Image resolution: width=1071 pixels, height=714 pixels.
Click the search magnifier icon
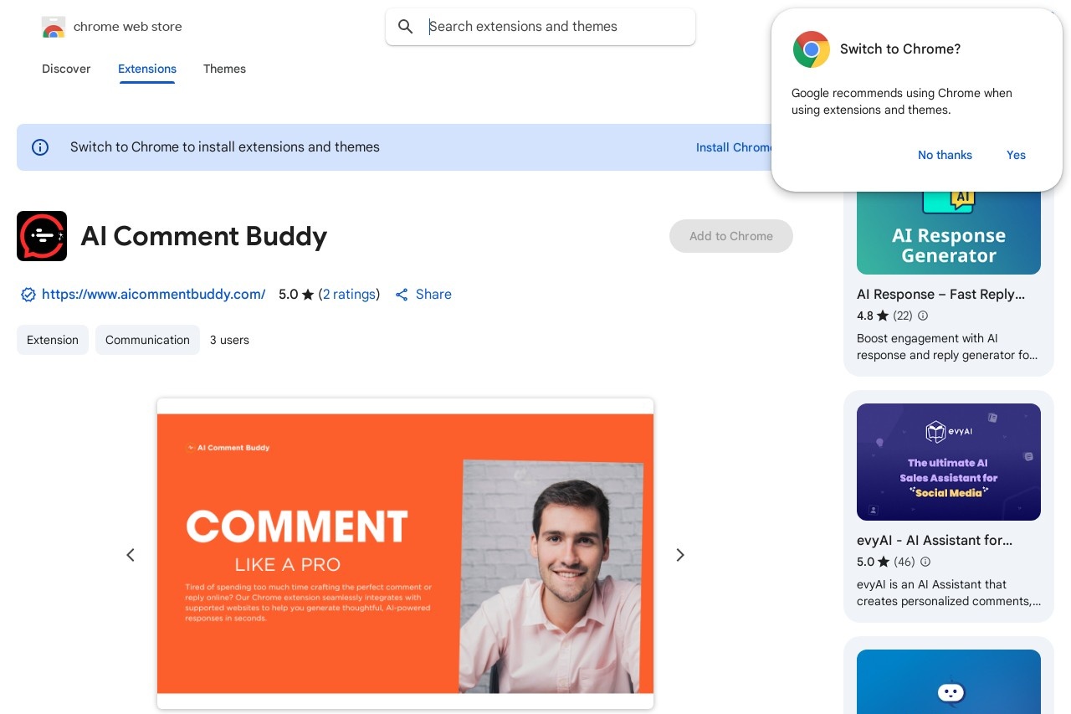coord(406,27)
